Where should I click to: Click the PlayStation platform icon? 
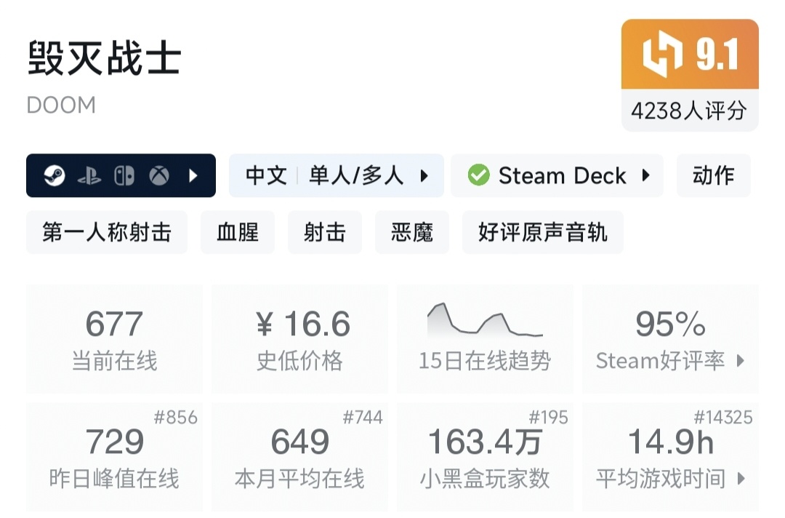point(89,176)
